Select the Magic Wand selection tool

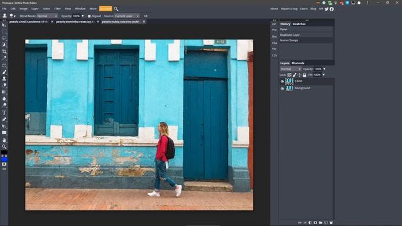[x=4, y=45]
